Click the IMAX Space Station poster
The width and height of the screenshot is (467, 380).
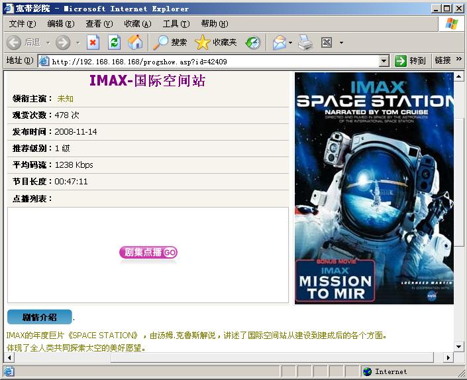[x=374, y=188]
